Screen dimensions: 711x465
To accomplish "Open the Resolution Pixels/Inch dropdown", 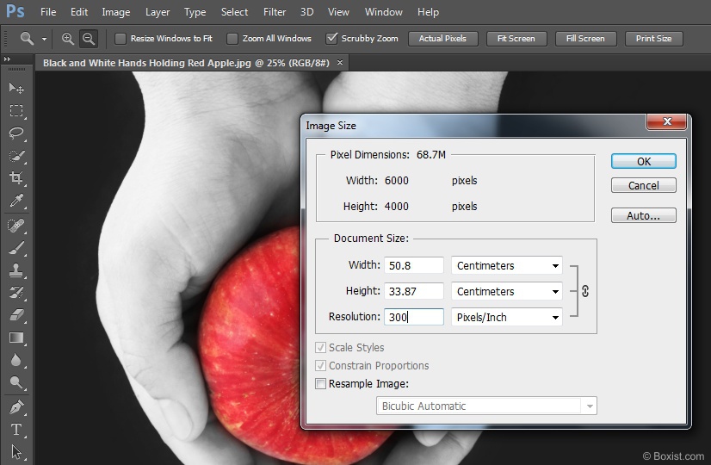I will coord(507,318).
